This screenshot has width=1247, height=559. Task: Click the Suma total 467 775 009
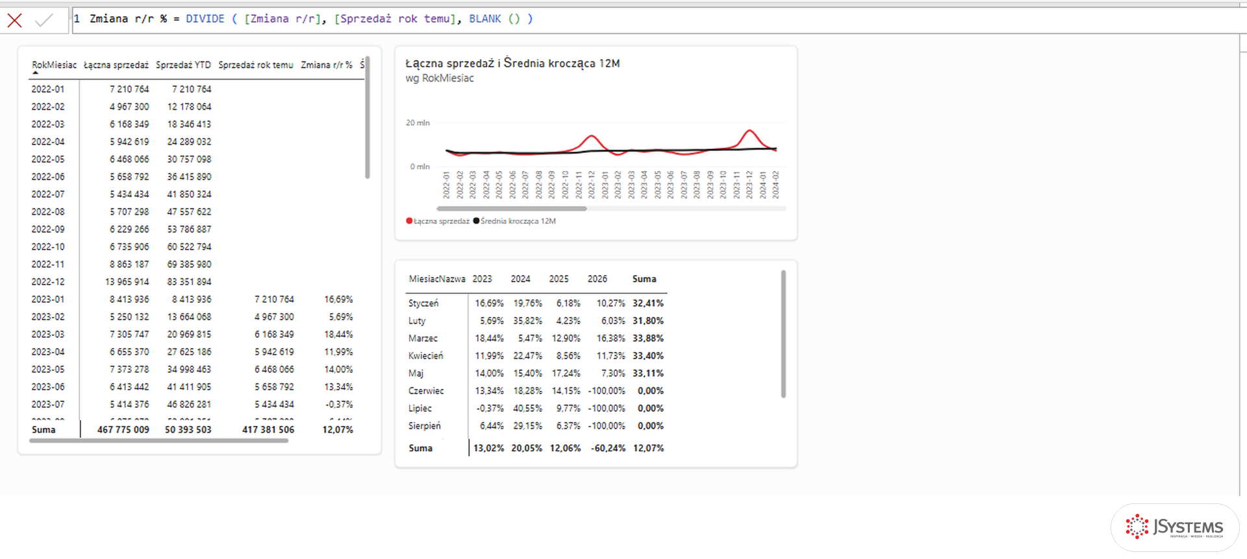click(123, 429)
